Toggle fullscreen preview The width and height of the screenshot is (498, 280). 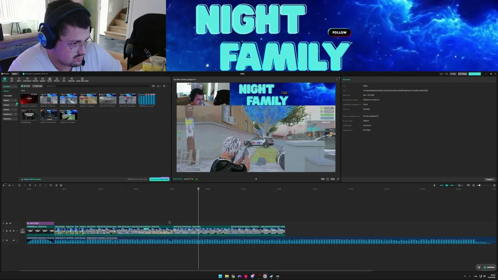point(338,179)
